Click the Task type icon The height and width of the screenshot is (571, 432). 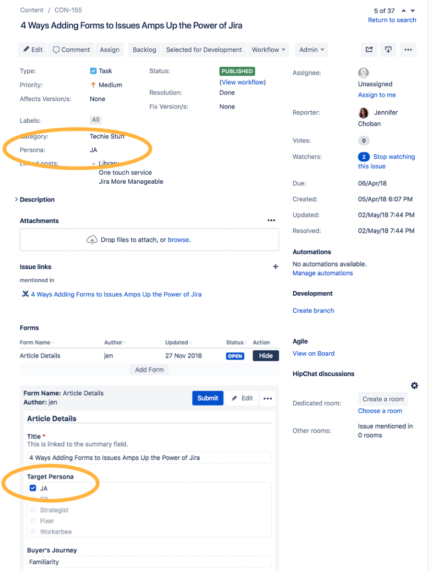(x=93, y=71)
